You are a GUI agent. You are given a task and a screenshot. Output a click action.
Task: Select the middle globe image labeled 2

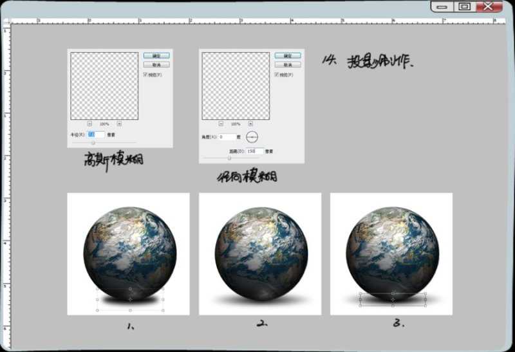point(260,254)
